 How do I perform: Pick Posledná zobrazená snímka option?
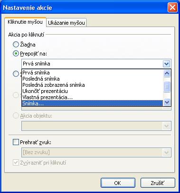pyautogui.click(x=92, y=85)
